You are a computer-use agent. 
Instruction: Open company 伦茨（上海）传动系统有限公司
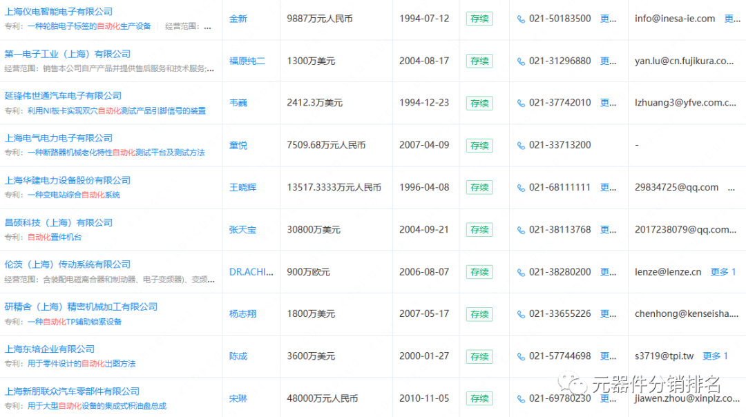67,264
